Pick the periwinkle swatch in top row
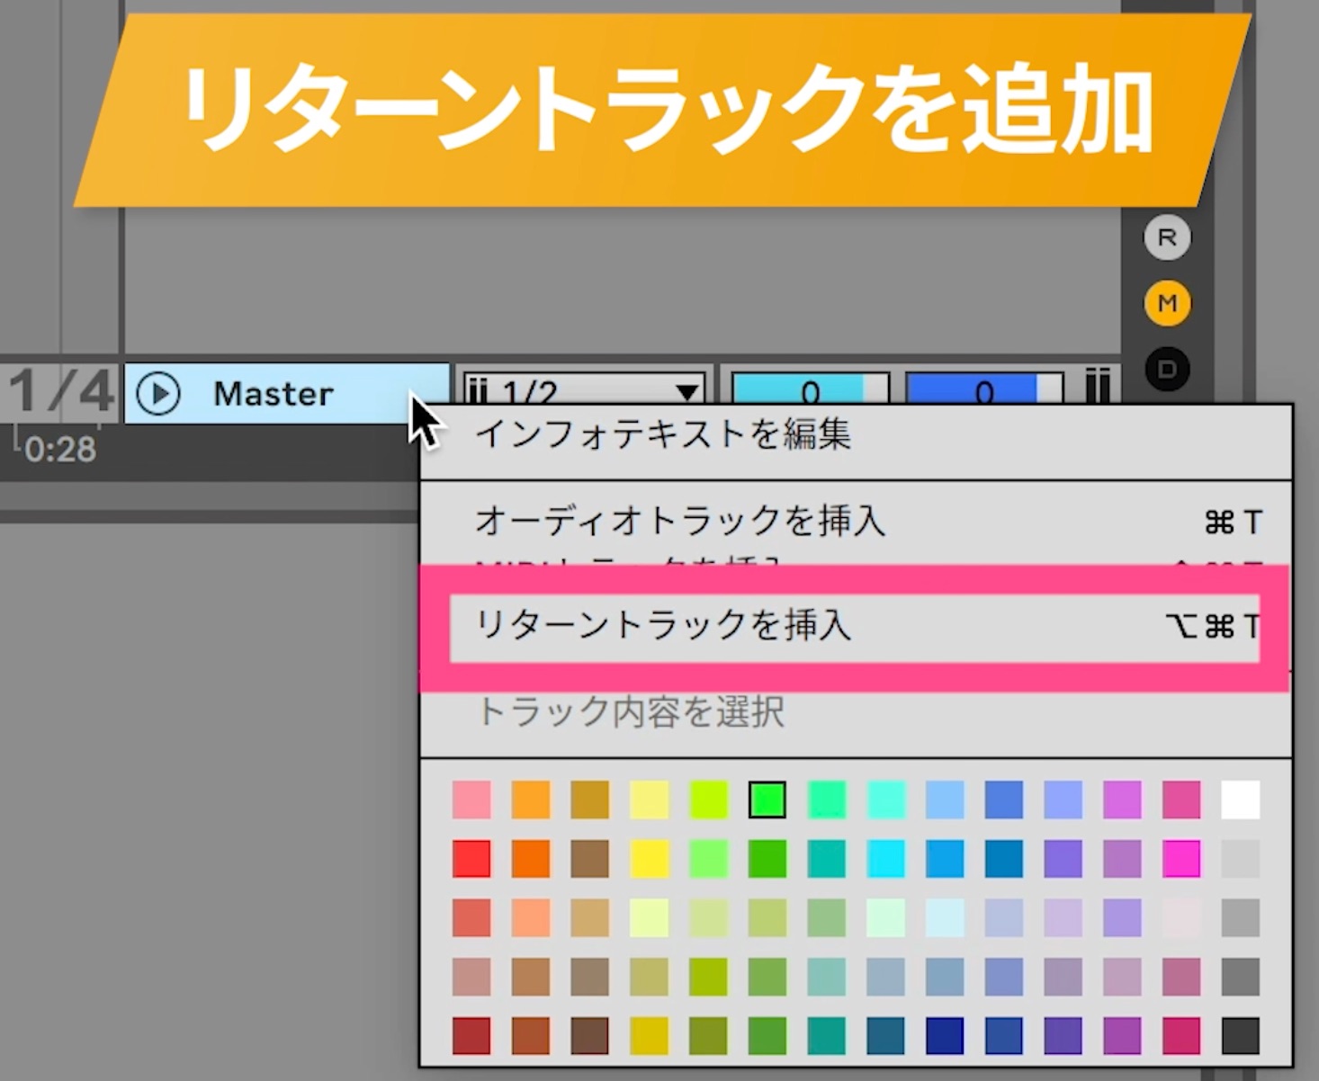 click(1063, 800)
